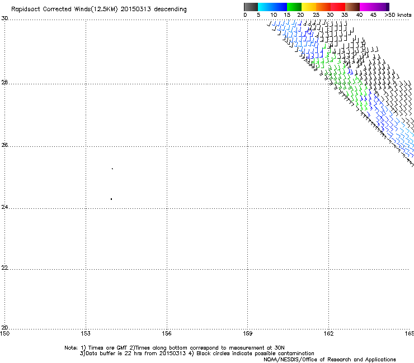
Task: Click the legend label '25'
Action: pyautogui.click(x=316, y=15)
